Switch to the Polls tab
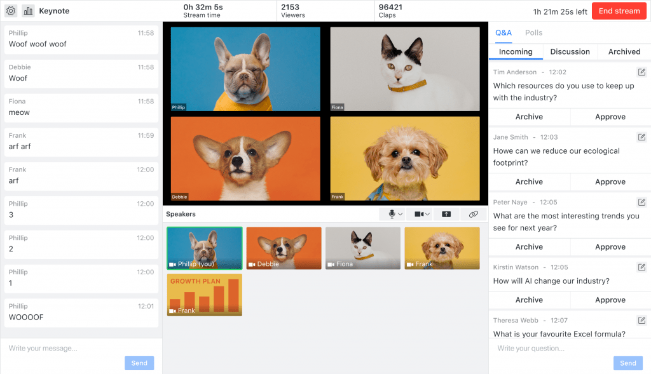Image resolution: width=651 pixels, height=374 pixels. click(x=533, y=32)
